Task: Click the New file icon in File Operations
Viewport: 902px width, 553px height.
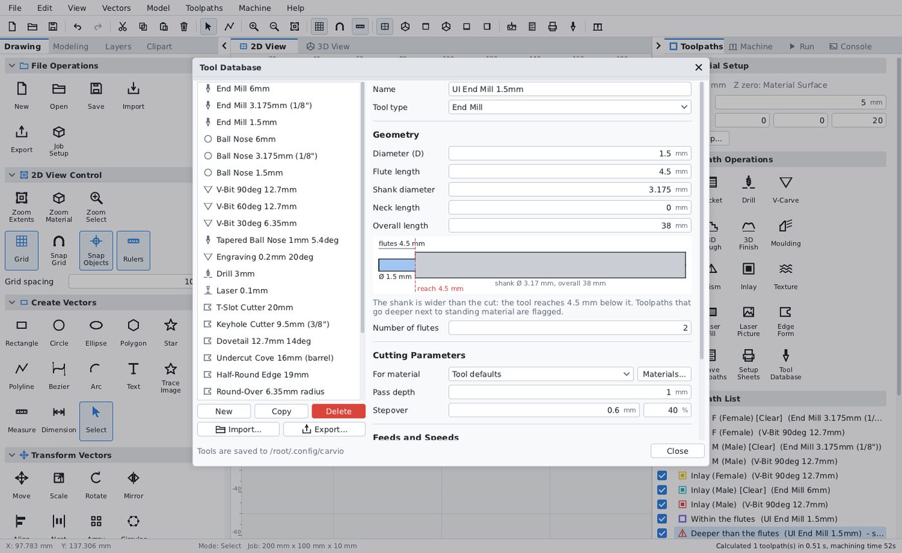Action: point(21,95)
